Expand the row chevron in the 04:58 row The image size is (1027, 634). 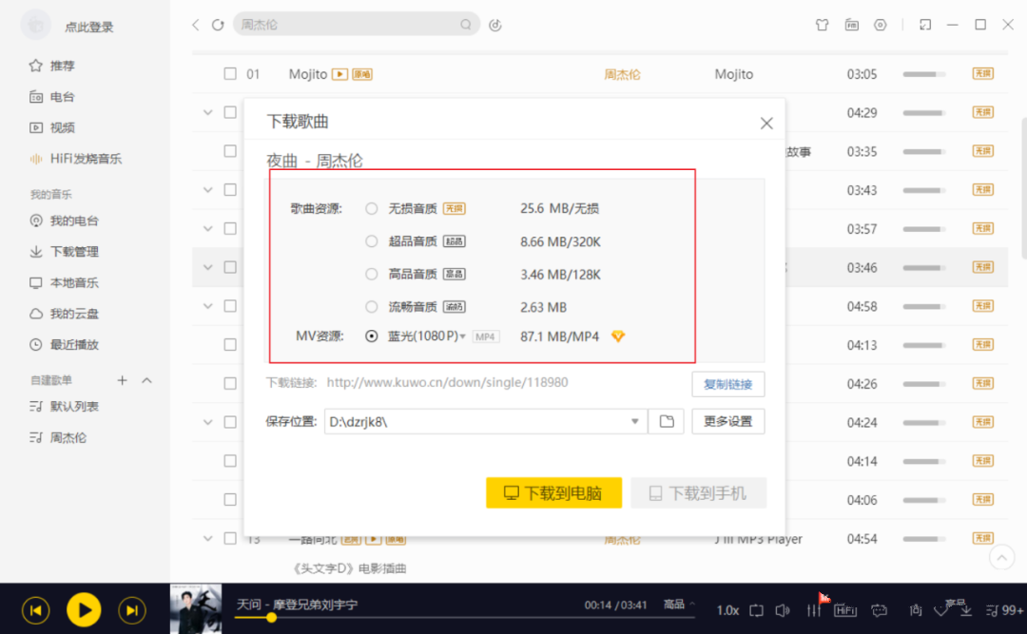[x=207, y=306]
